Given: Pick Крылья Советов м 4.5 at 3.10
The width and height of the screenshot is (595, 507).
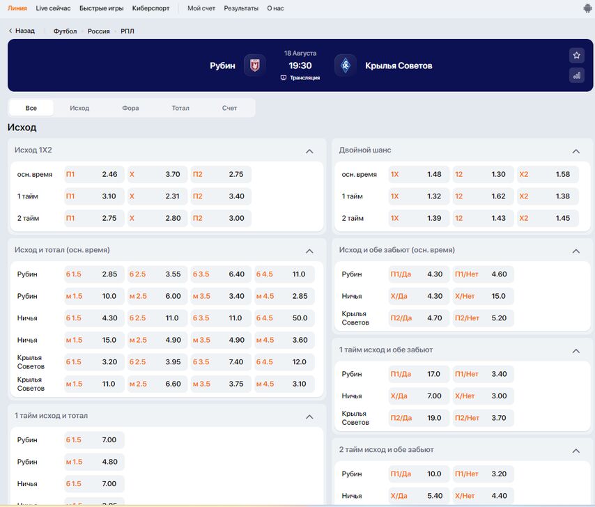Looking at the screenshot, I should 284,384.
